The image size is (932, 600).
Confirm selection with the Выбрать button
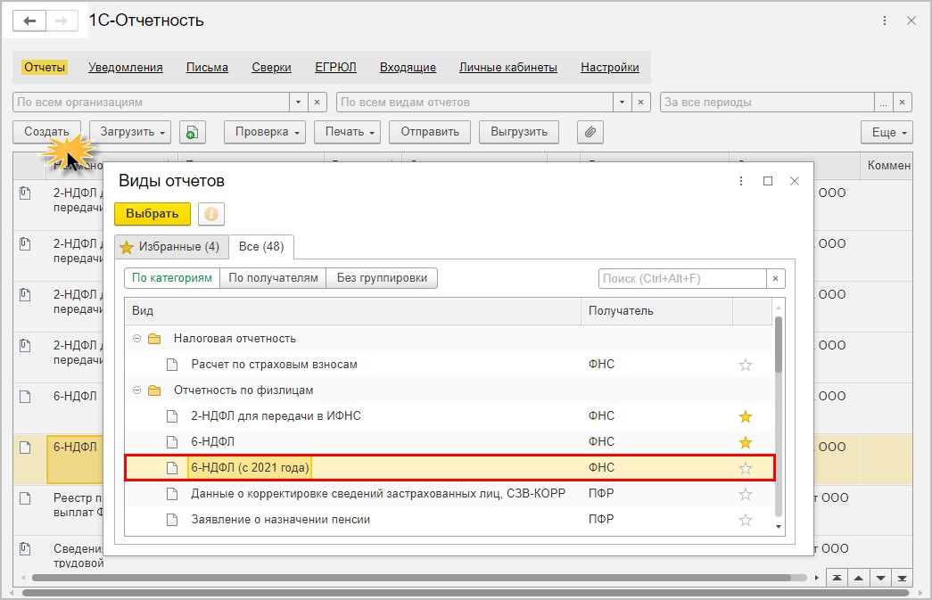[x=153, y=214]
